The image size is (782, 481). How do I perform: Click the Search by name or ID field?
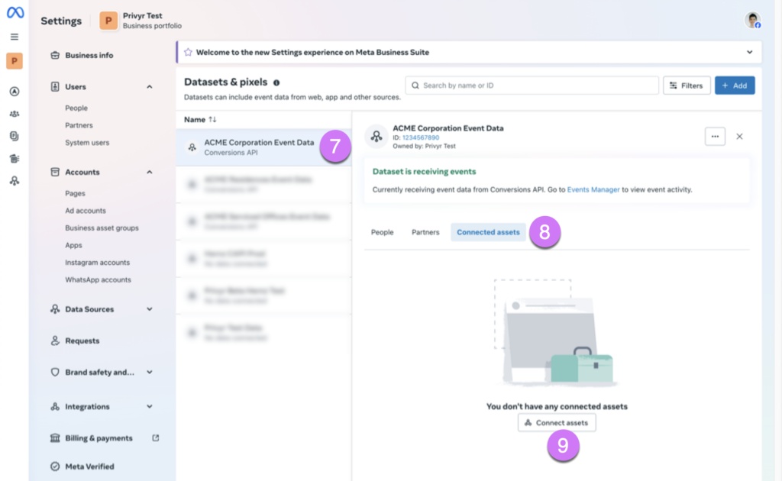click(532, 86)
